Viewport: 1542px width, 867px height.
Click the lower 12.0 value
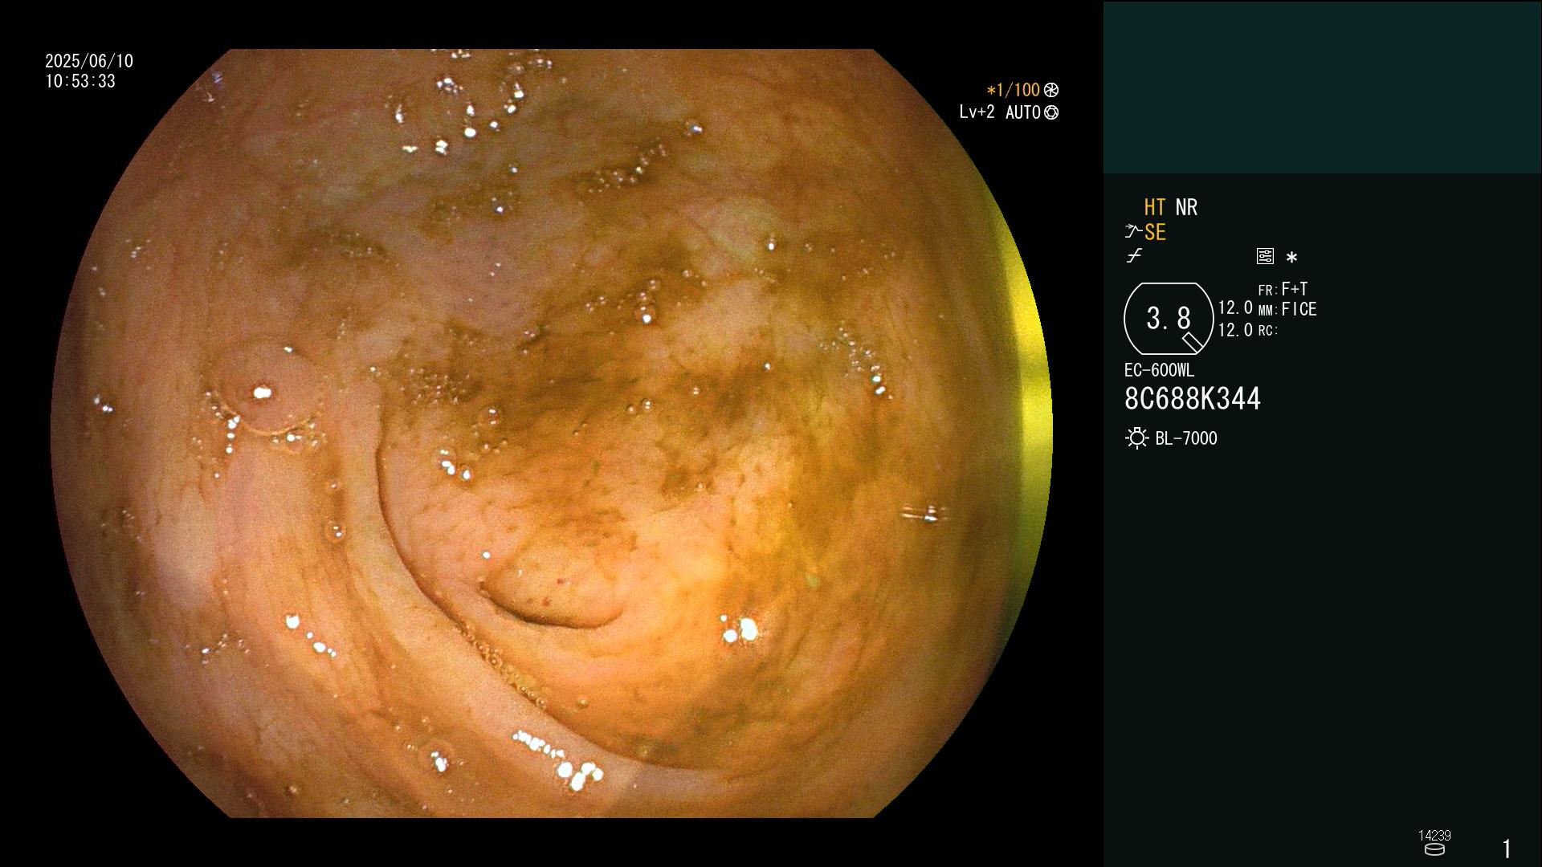coord(1235,330)
